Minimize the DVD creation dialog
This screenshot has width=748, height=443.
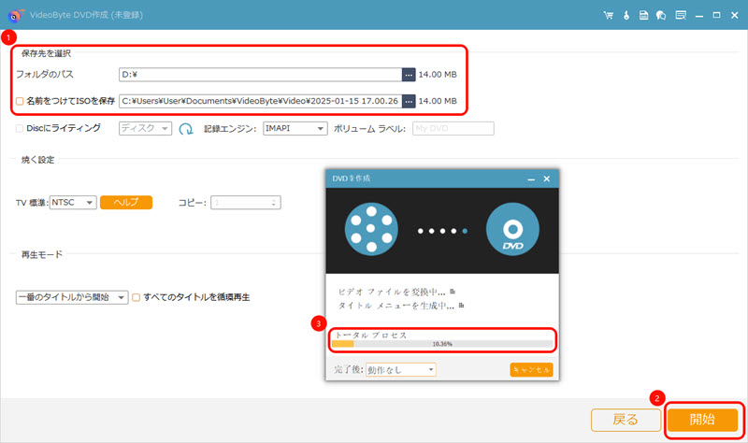(x=531, y=179)
